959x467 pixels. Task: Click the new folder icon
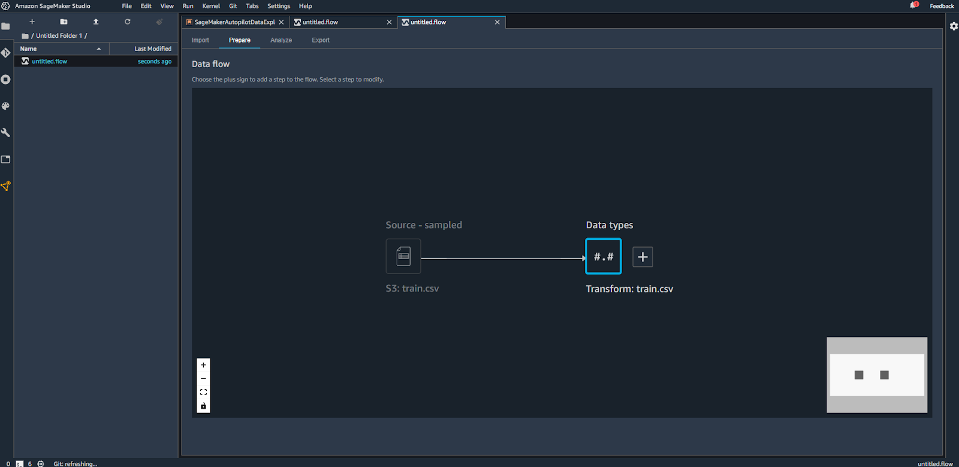(x=64, y=22)
